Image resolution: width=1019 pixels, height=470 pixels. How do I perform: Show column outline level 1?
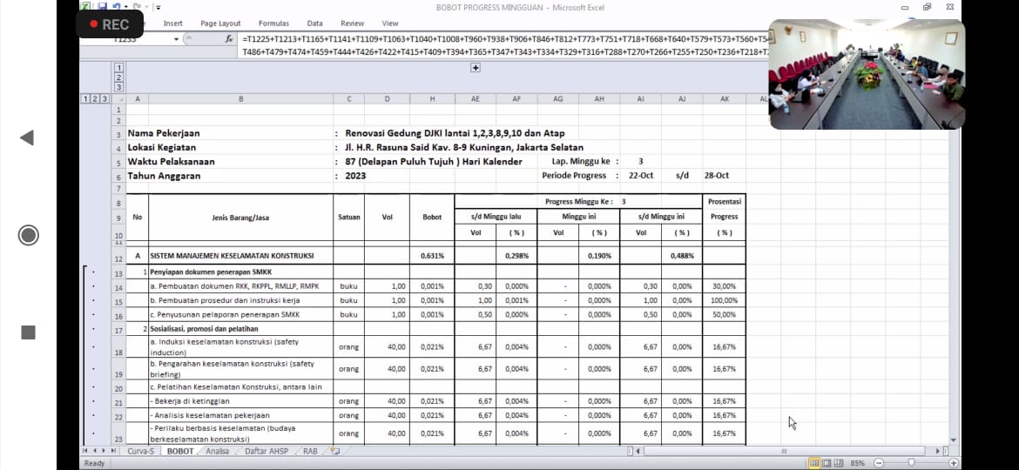pos(118,67)
